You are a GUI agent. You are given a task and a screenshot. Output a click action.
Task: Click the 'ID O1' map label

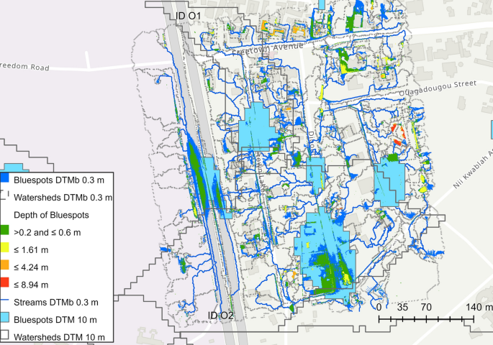click(x=188, y=16)
